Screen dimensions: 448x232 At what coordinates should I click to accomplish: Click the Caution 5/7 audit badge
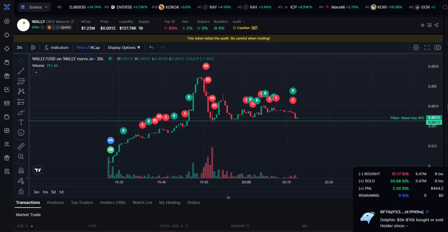coord(245,28)
